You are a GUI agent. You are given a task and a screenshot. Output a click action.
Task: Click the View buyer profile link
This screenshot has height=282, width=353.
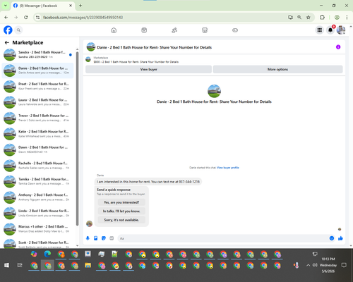pyautogui.click(x=228, y=168)
